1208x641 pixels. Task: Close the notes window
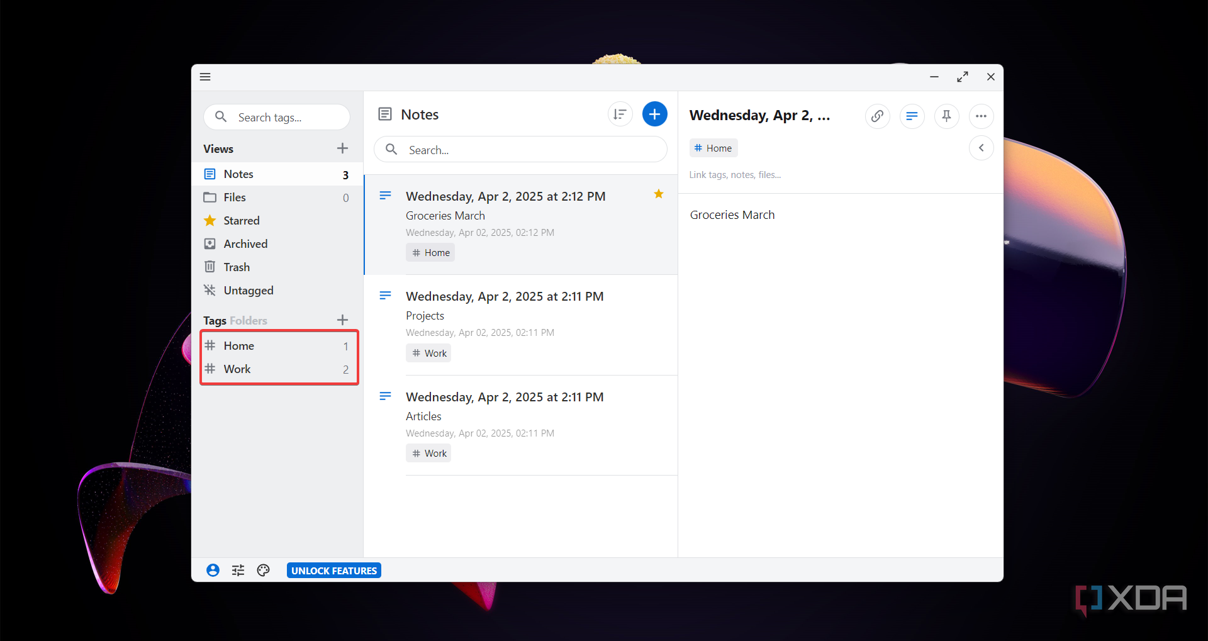pos(991,77)
